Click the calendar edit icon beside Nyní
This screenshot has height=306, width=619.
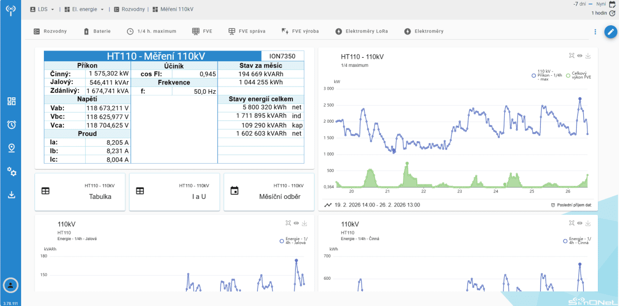tap(612, 4)
